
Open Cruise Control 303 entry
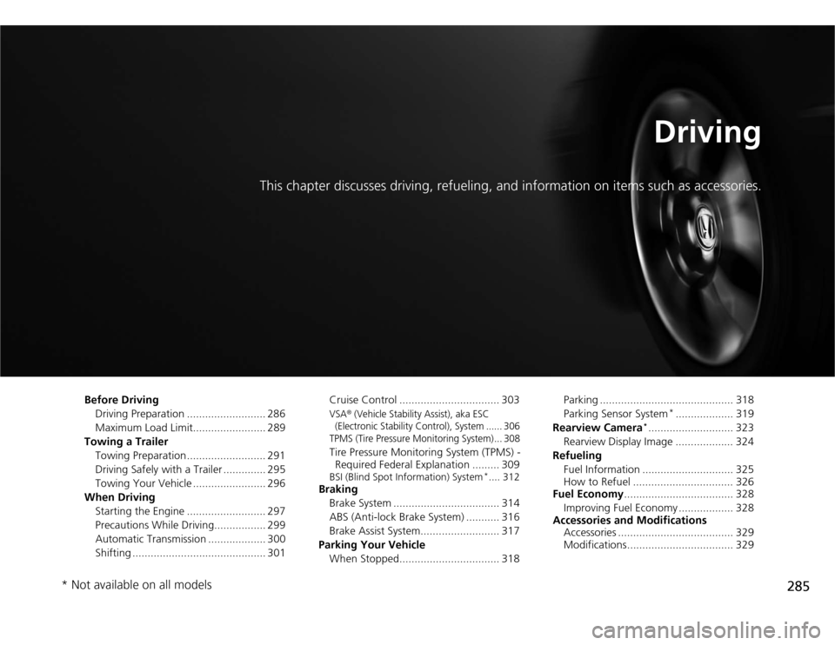click(x=424, y=400)
